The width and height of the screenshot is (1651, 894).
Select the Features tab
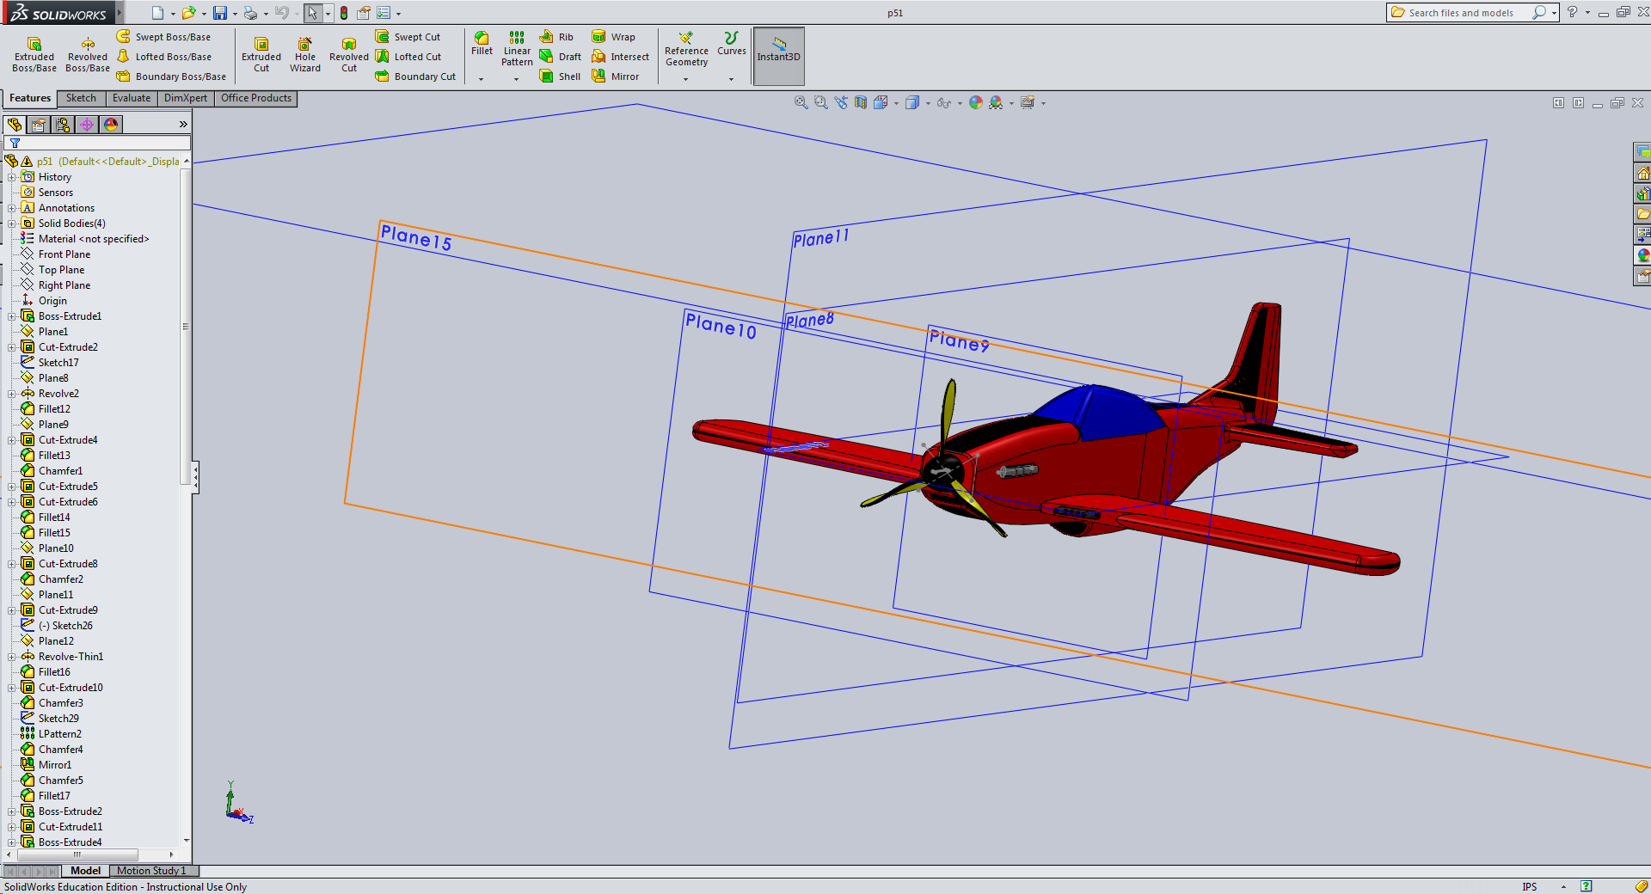coord(30,98)
